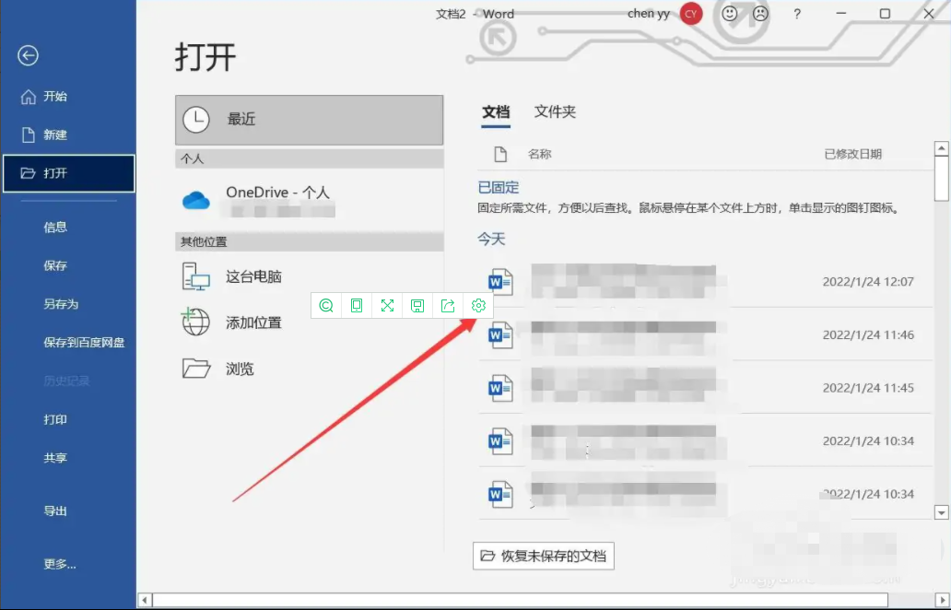Switch to the 文件夹 tab
This screenshot has width=951, height=610.
(554, 111)
